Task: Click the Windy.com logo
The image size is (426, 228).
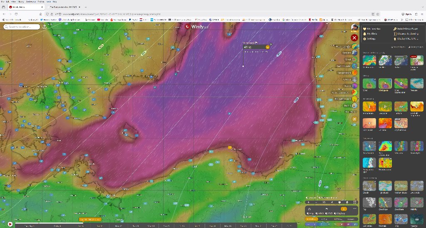Action: pyautogui.click(x=197, y=26)
